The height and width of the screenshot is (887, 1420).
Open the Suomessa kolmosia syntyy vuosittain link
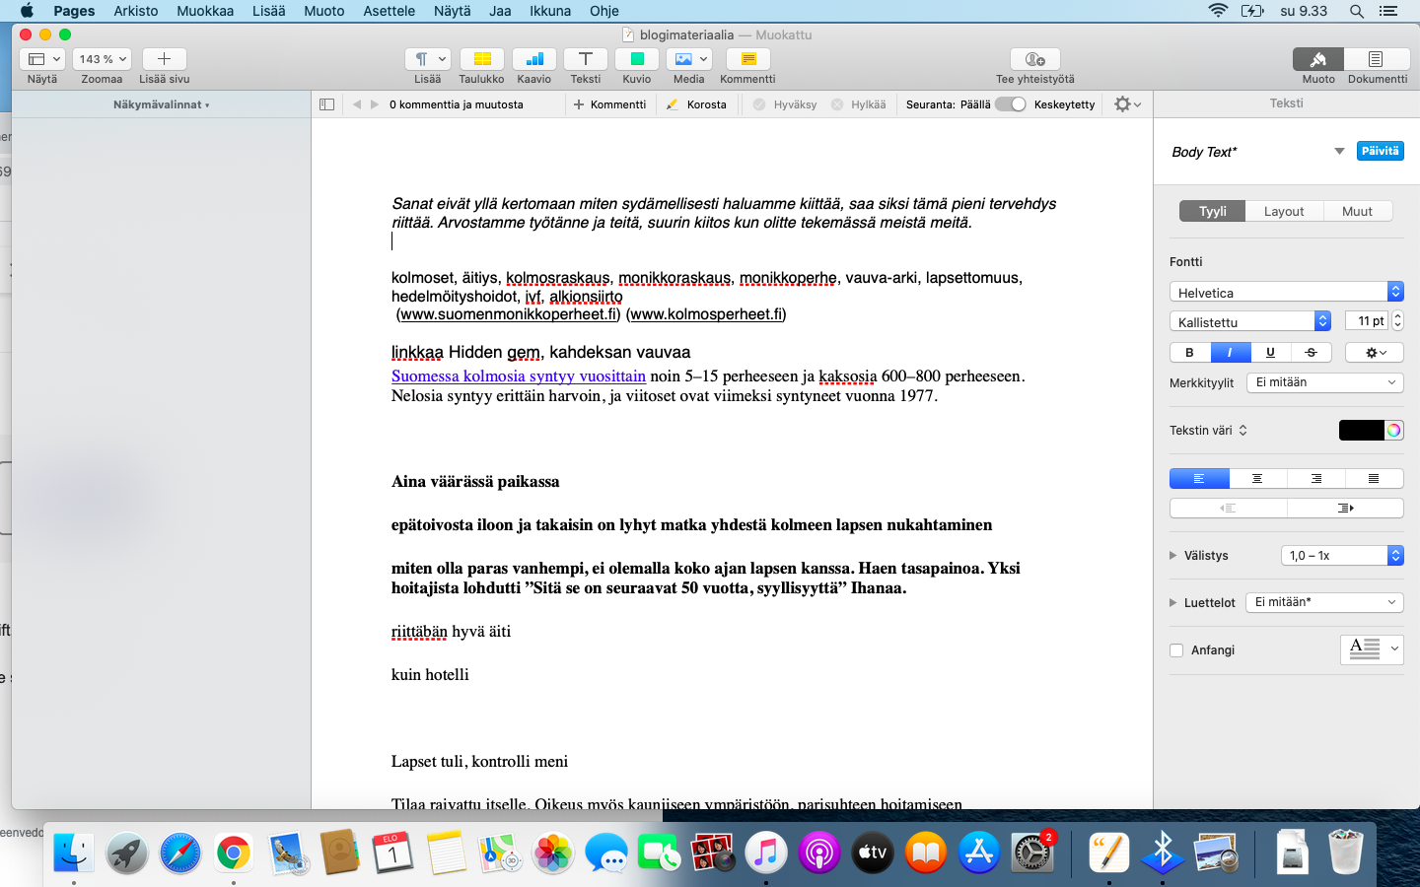point(518,376)
